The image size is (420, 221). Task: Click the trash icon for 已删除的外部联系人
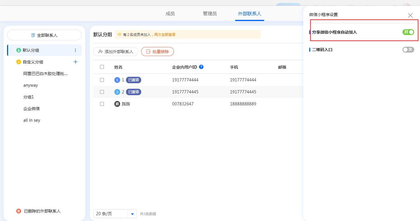(x=19, y=211)
